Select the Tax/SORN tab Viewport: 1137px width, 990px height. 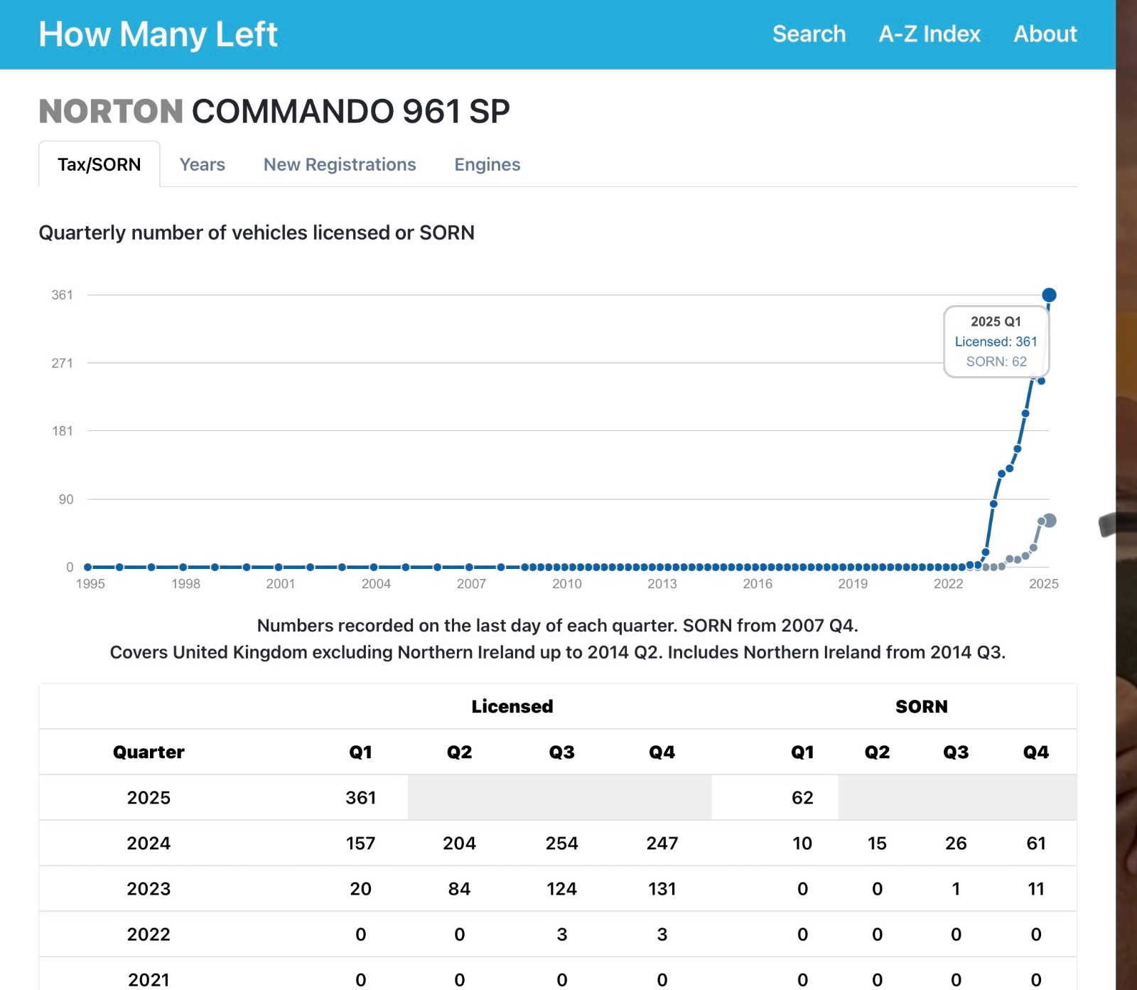[x=99, y=164]
